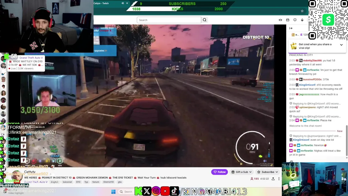The image size is (348, 196).
Task: Click the YouTube icon in overlay
Action: pos(165,191)
